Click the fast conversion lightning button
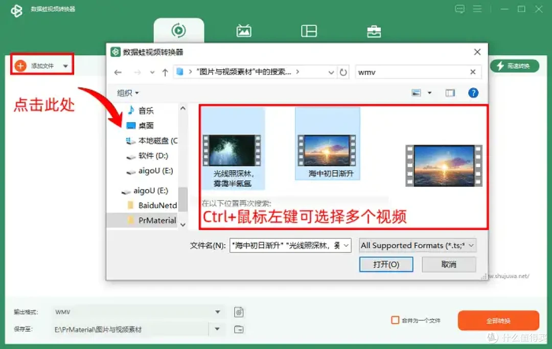Image resolution: width=552 pixels, height=349 pixels. coord(514,66)
